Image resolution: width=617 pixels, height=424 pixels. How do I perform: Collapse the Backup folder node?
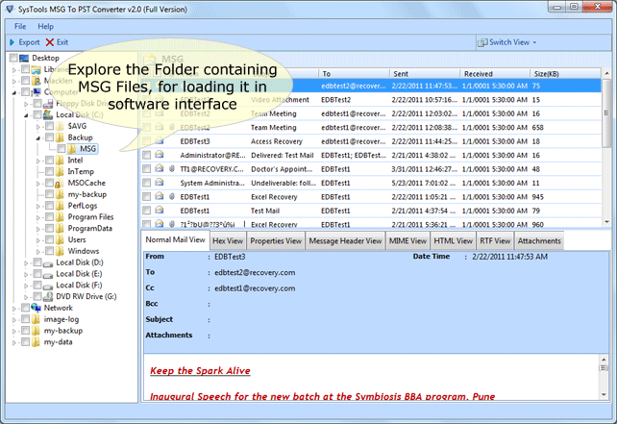click(x=38, y=138)
